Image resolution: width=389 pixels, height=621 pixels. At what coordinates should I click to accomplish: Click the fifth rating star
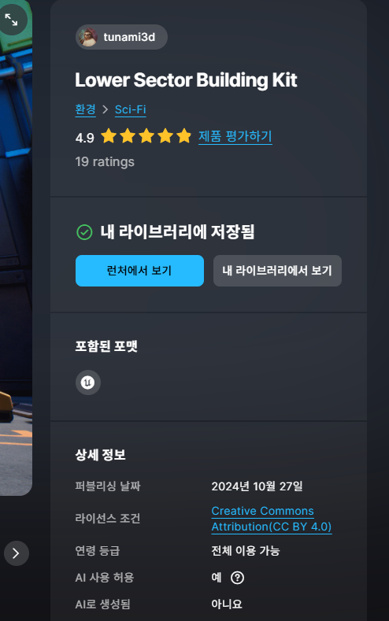183,136
